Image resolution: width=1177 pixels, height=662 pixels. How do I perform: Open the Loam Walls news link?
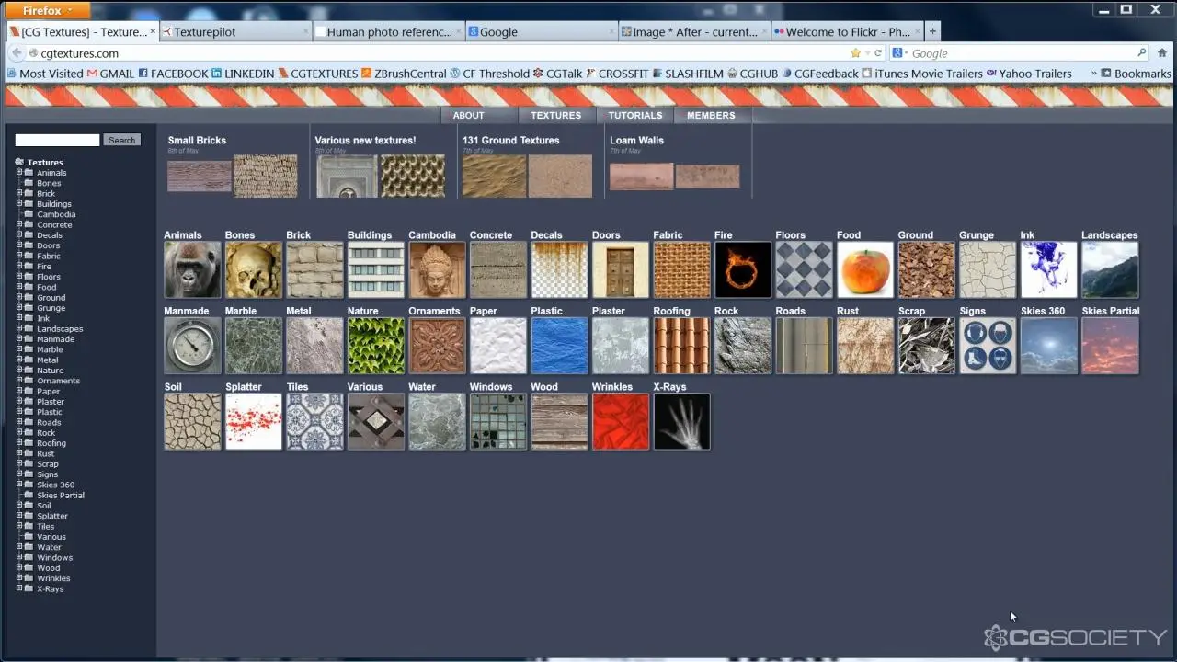636,141
